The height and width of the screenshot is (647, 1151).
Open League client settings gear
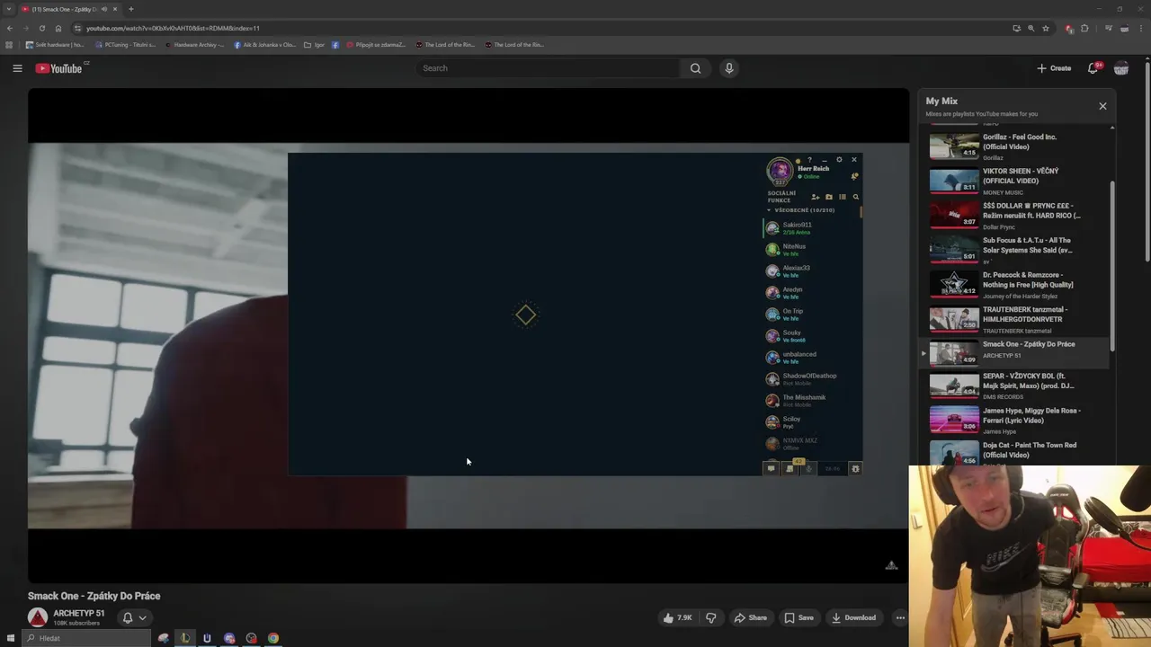839,160
